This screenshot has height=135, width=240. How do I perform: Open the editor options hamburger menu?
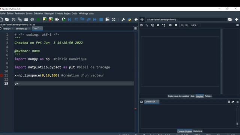pos(135,28)
